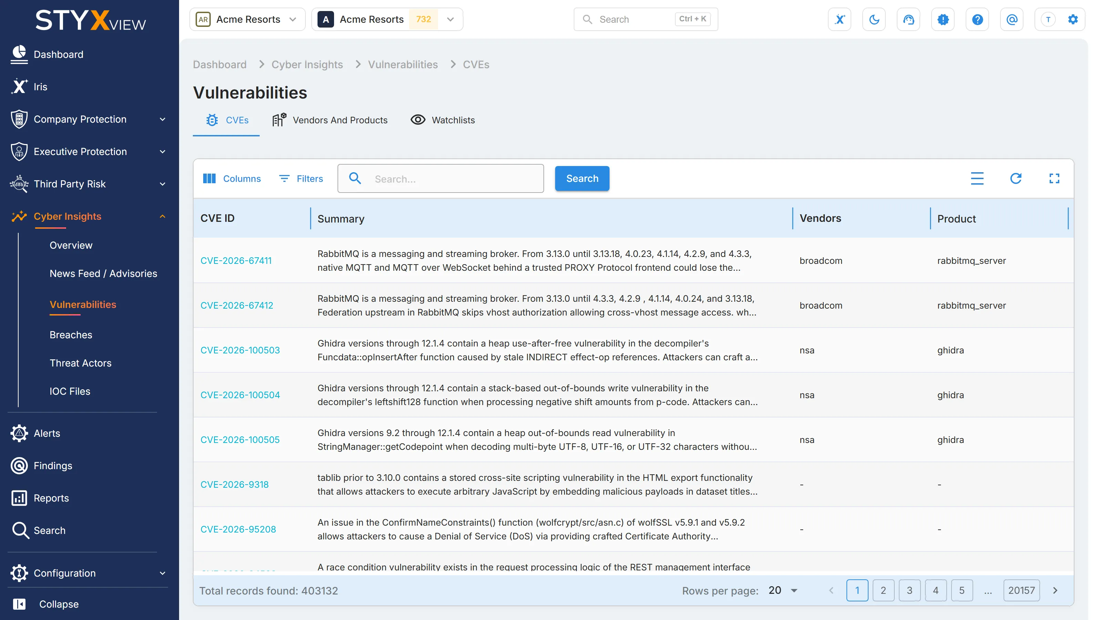The image size is (1102, 620).
Task: Toggle dark mode moon icon
Action: pyautogui.click(x=874, y=19)
